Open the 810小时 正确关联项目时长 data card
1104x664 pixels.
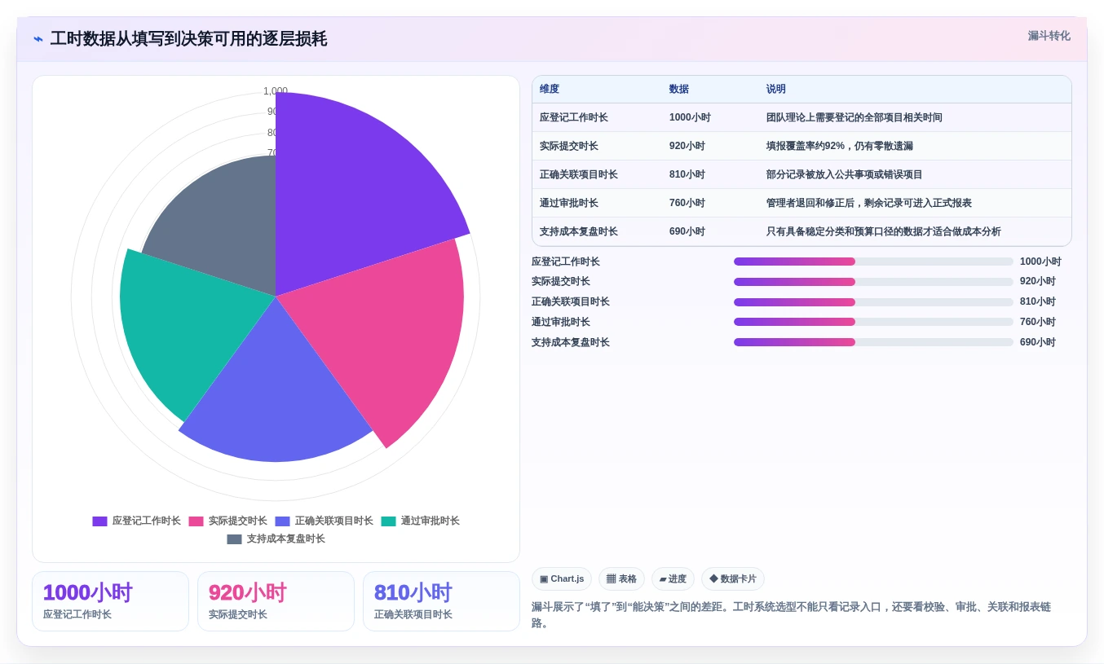click(441, 601)
